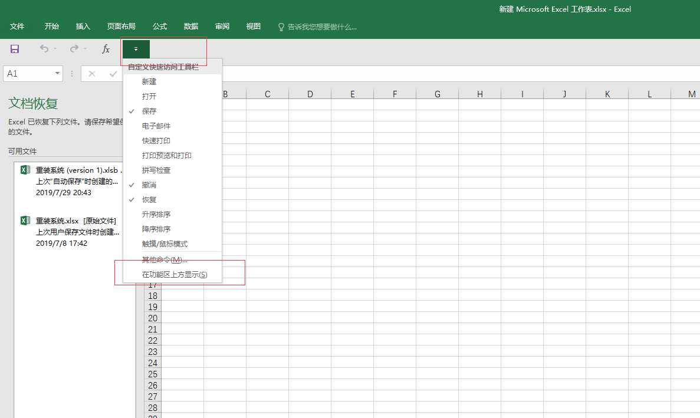The image size is (700, 418).
Task: Click the Save icon in quick access toolbar
Action: [15, 49]
